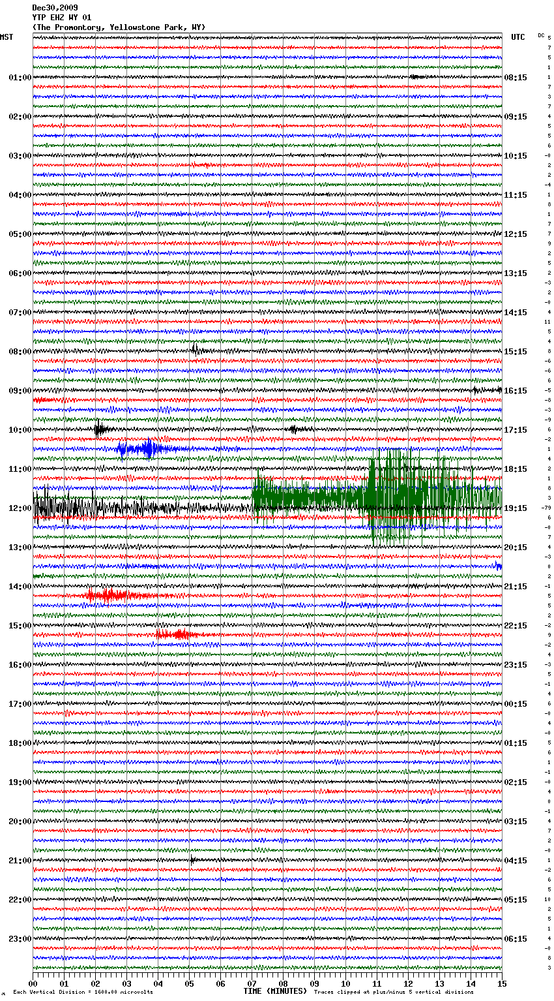Screen dimensions: 554x1001
Task: Click the '03:00' MST time label
Action: click(20, 156)
